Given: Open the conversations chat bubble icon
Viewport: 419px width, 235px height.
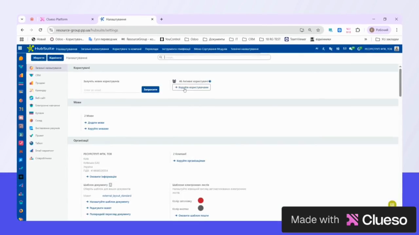Looking at the screenshot, I should tap(351, 49).
